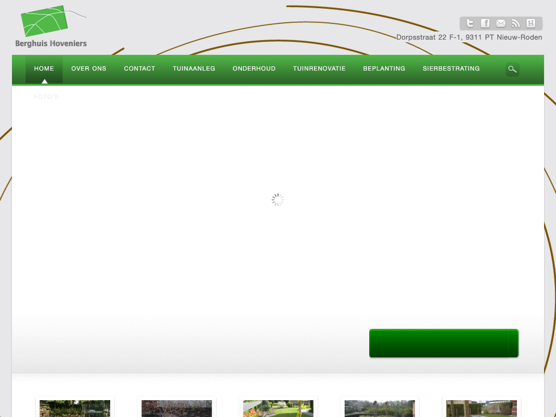Open the first garden photo thumbnail

(75, 408)
